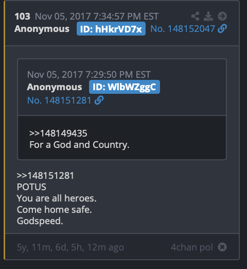247x269 pixels.
Task: Click chain link icon beside No. 148151281
Action: pos(99,100)
